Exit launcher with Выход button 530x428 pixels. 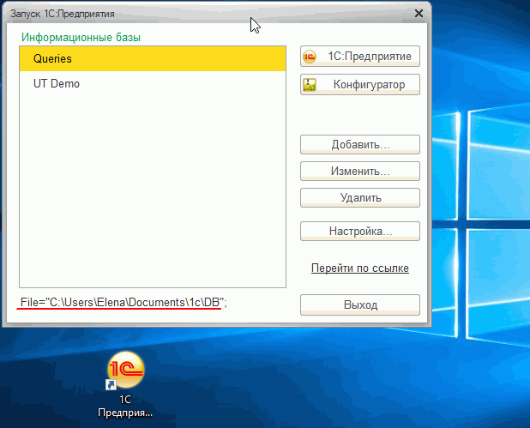[x=360, y=305]
